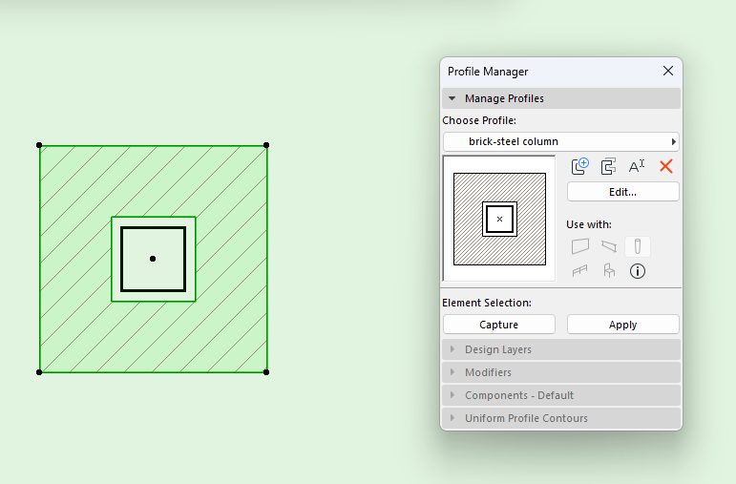
Task: Collapse the Manage Profiles section
Action: (561, 98)
